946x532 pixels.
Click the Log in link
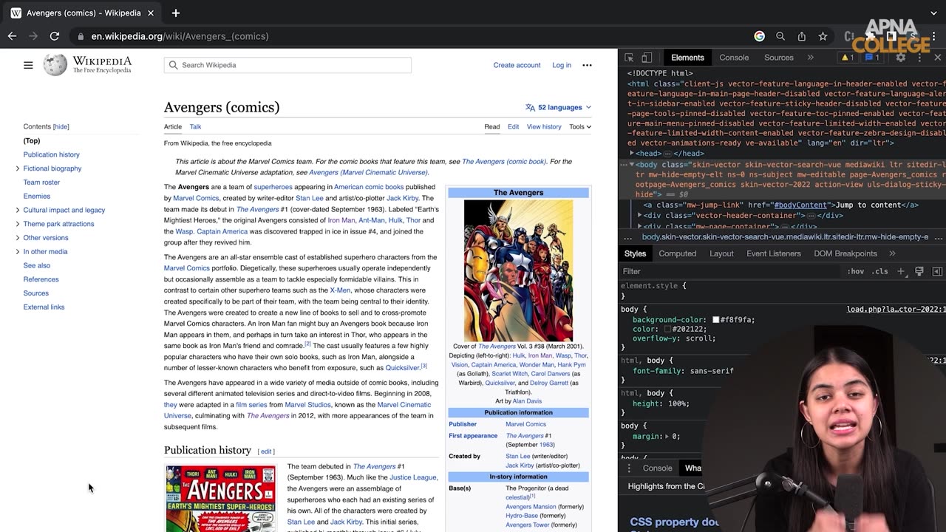point(562,65)
